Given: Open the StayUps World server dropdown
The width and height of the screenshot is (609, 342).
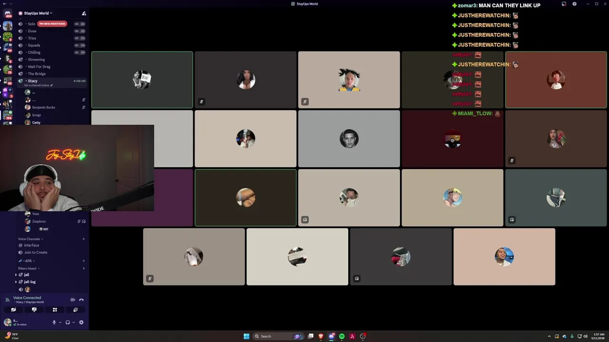Looking at the screenshot, I should (38, 13).
